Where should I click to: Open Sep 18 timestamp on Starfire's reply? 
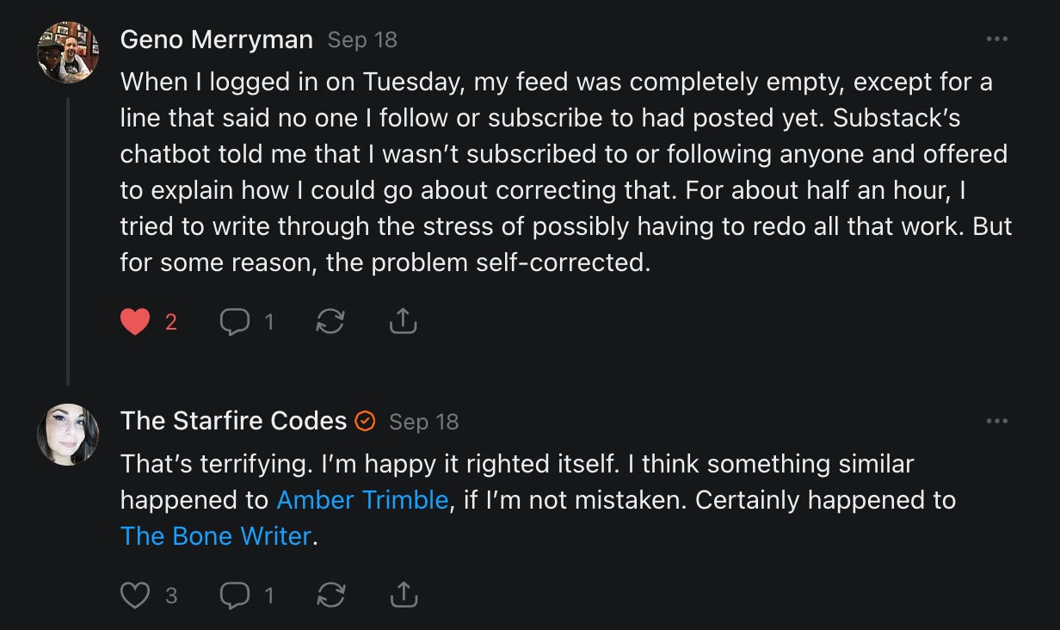(x=423, y=422)
